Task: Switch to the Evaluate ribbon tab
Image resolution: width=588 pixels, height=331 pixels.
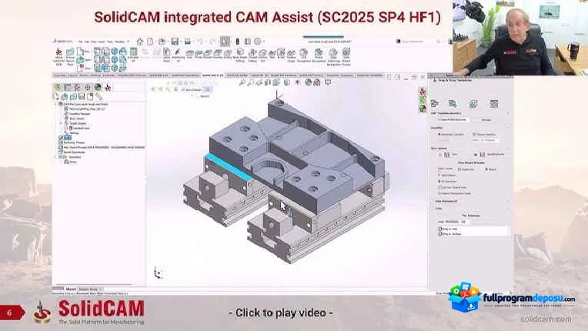Action: [x=109, y=75]
